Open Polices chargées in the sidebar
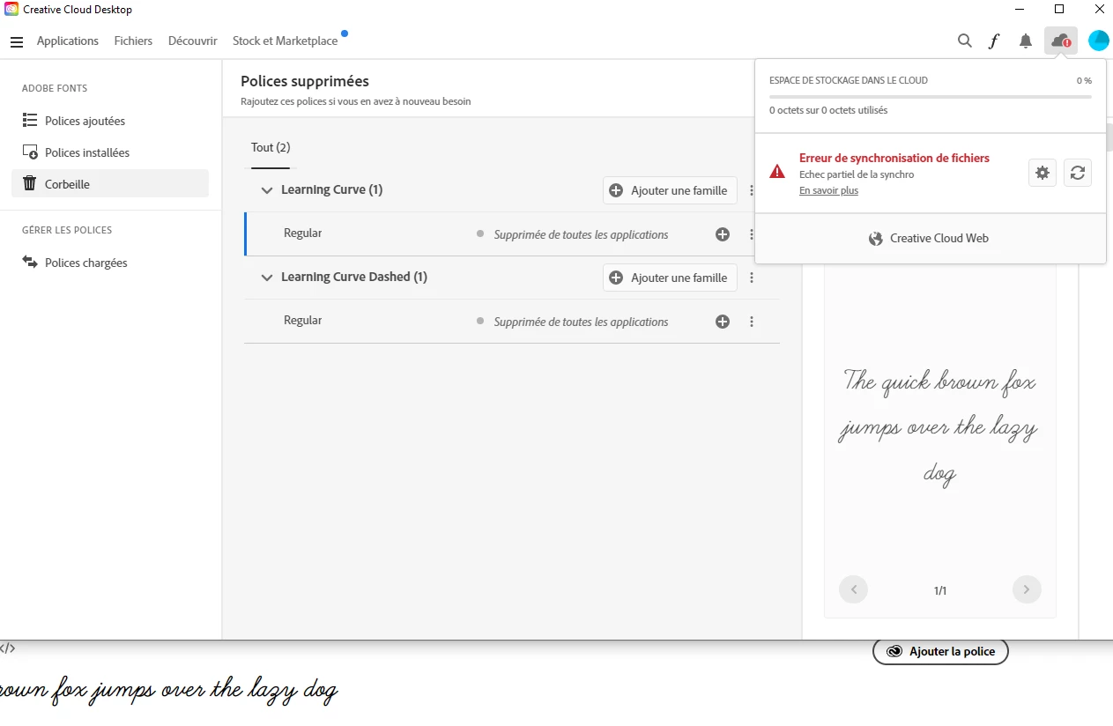 110,263
